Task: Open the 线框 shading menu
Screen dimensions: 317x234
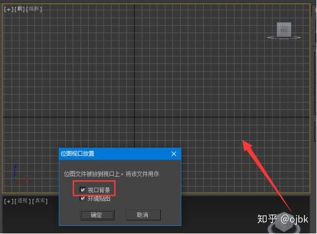Action: (34, 9)
